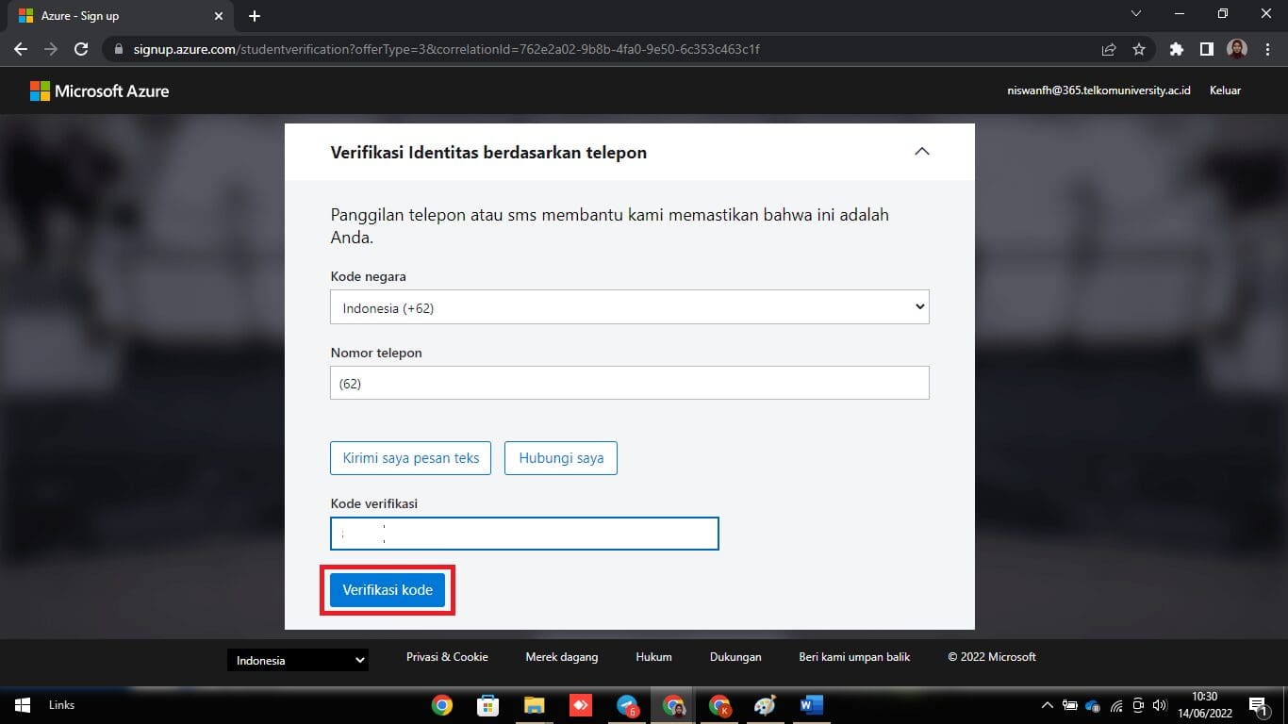1288x724 pixels.
Task: Open a new tab with plus button
Action: tap(255, 16)
